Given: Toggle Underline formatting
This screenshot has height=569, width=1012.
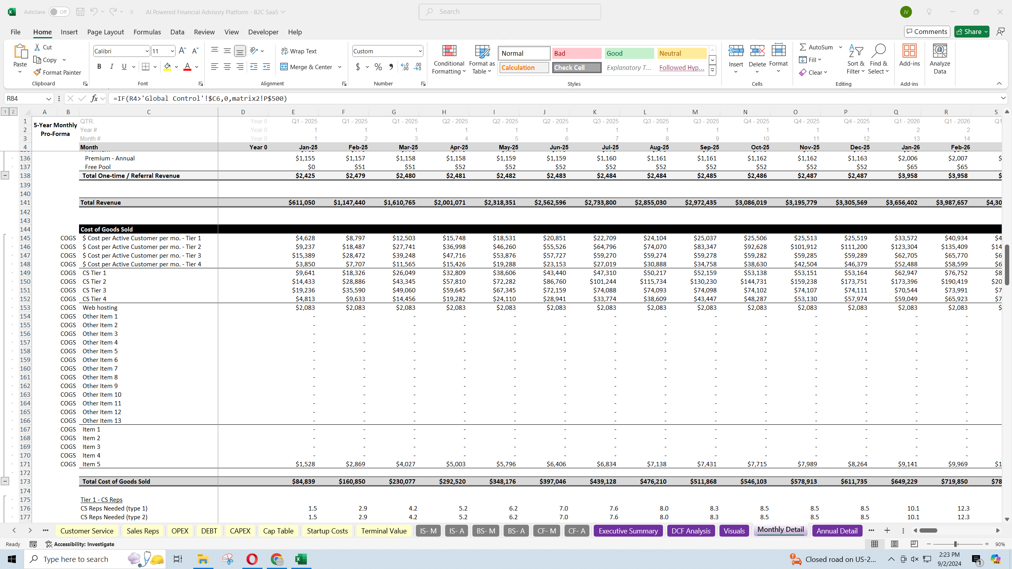Looking at the screenshot, I should (x=124, y=67).
